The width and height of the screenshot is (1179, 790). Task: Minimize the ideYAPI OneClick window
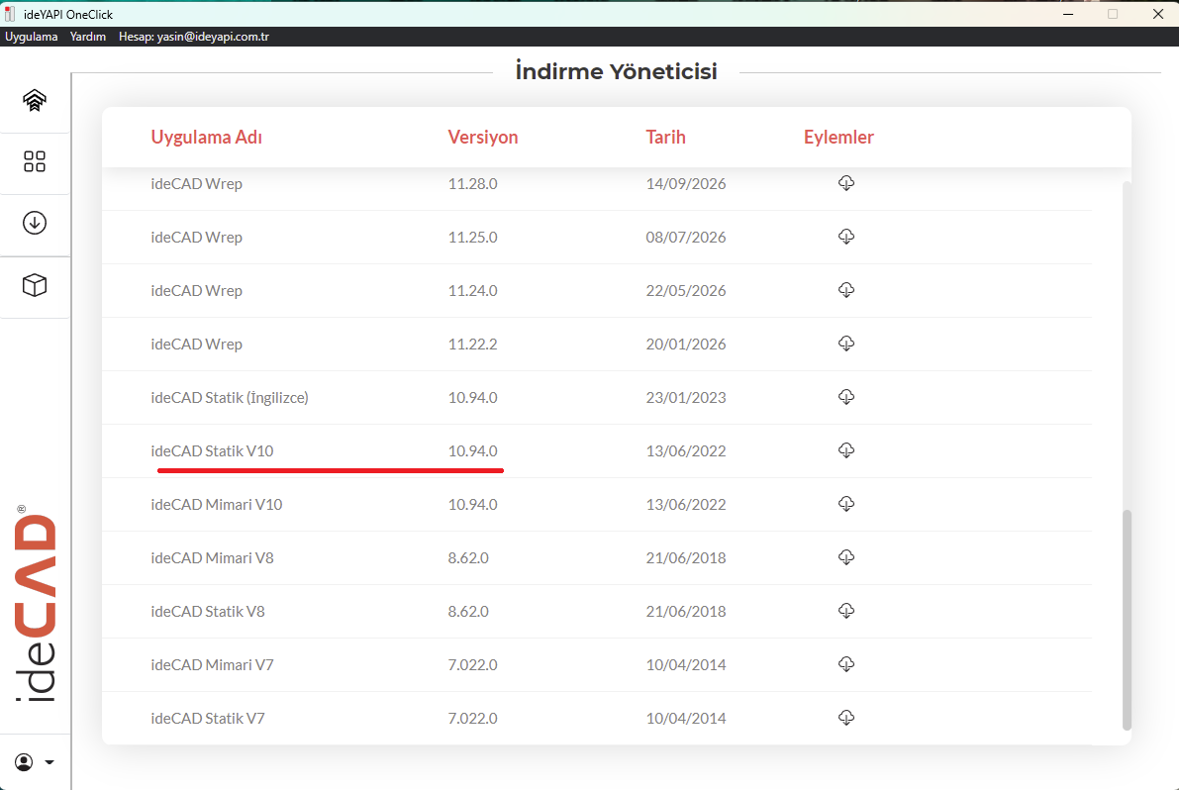click(1068, 14)
